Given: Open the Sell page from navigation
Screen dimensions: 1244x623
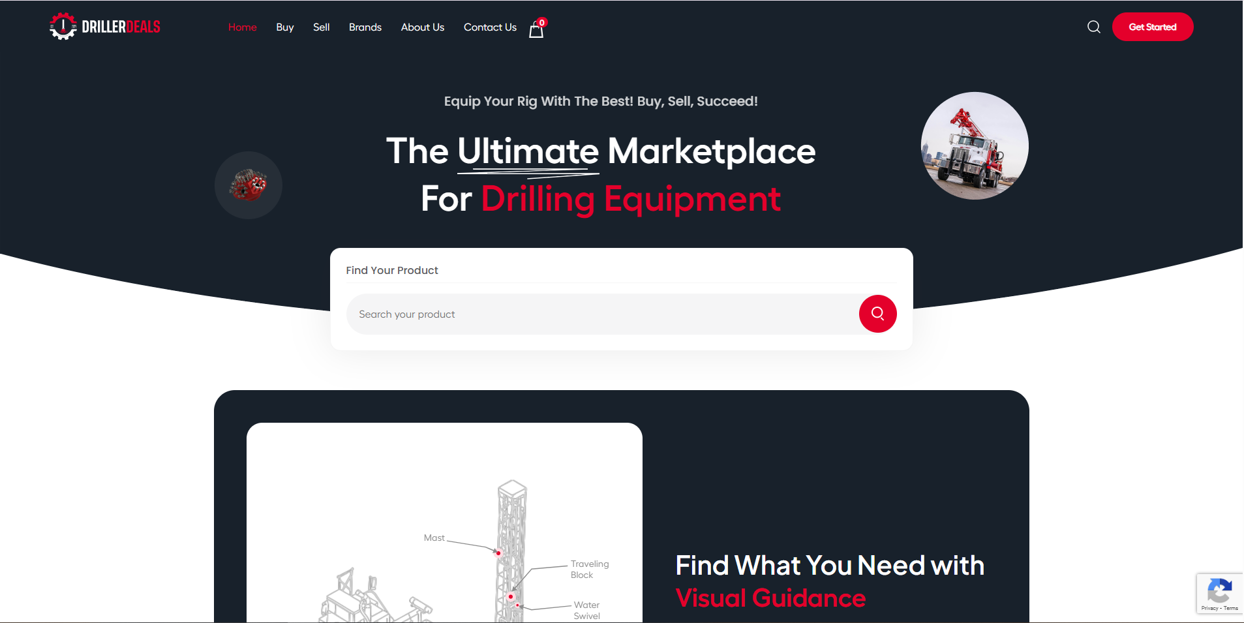Looking at the screenshot, I should [x=321, y=27].
